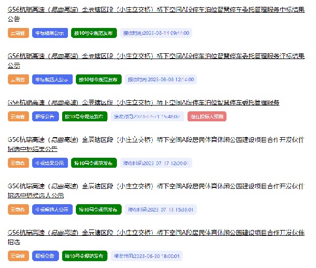Click the 潜在投标人预测 red tag
The image size is (316, 268).
coord(208,117)
